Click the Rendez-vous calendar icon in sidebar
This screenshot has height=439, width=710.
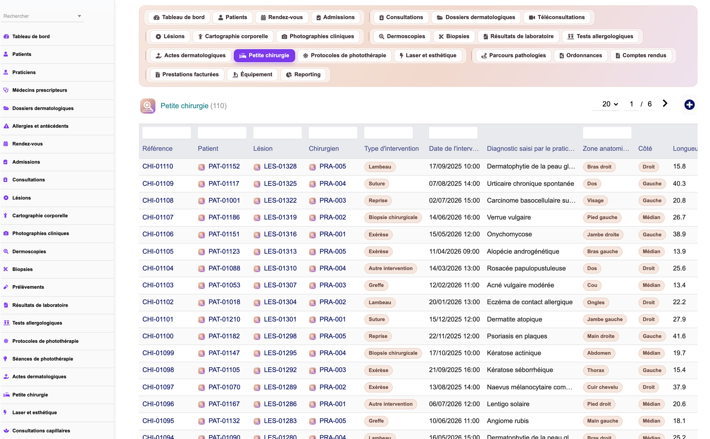coord(6,144)
